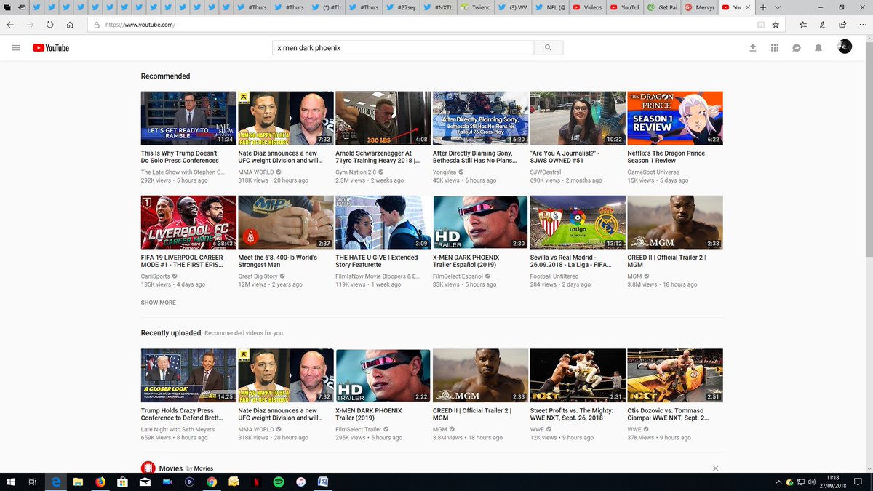Launch Firefox from the taskbar
873x491 pixels.
[x=100, y=482]
